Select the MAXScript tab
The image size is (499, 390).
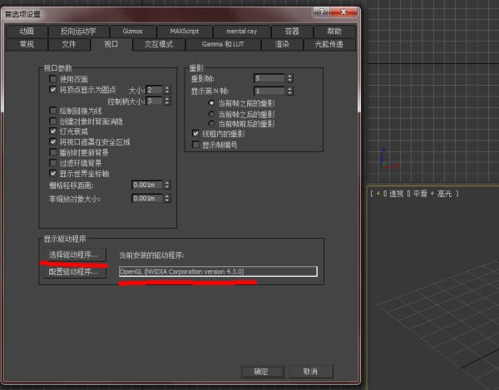point(185,31)
